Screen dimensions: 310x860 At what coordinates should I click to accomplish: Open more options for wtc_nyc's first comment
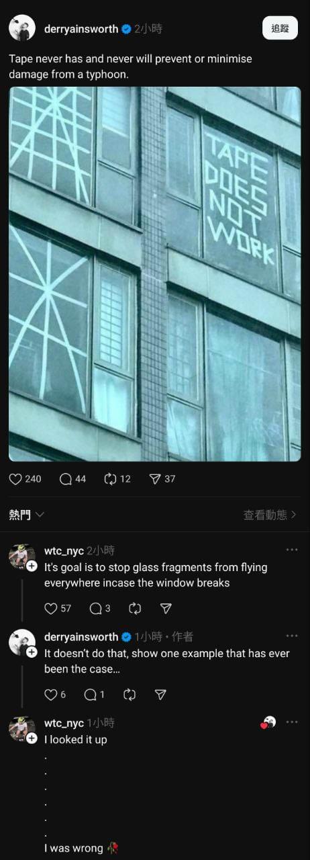coord(292,550)
